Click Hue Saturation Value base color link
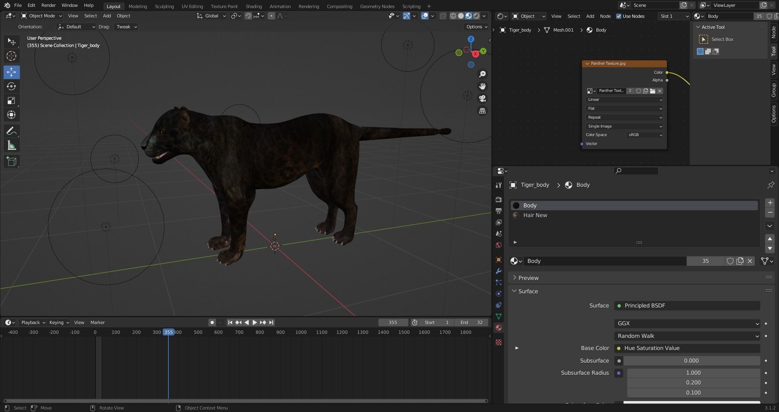The height and width of the screenshot is (412, 779). pos(687,348)
